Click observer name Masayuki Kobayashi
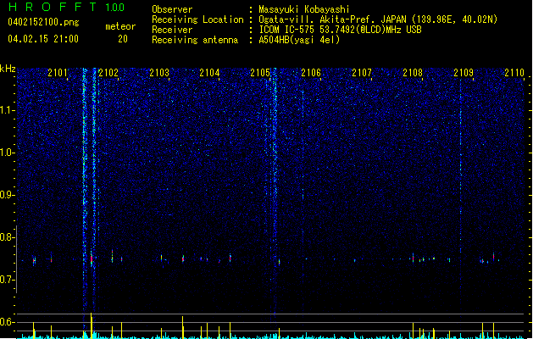This screenshot has height=339, width=533. click(304, 9)
